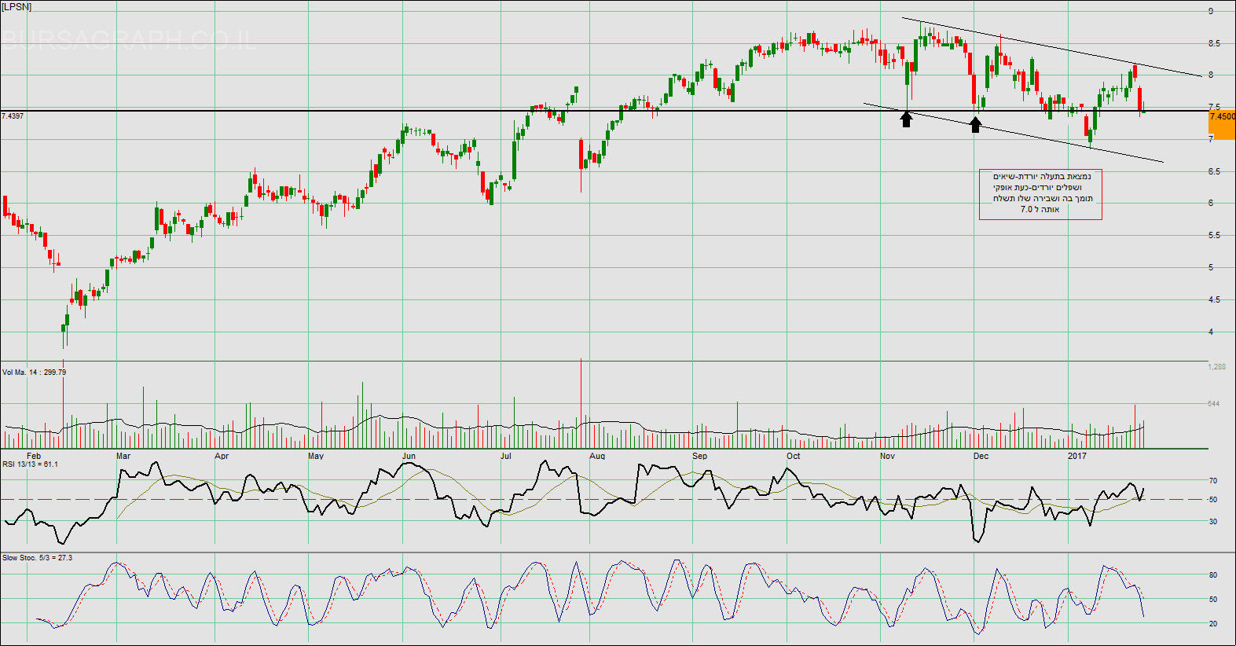This screenshot has width=1236, height=646.
Task: Select the 'Slow Stoc. 5/3 = 27.3' label
Action: click(x=37, y=558)
